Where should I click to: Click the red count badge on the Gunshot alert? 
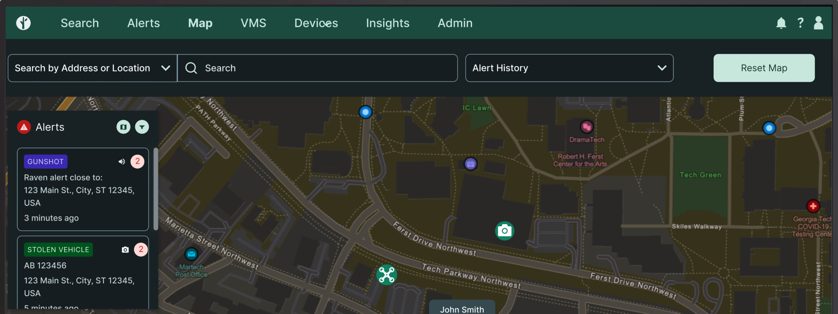click(x=137, y=162)
